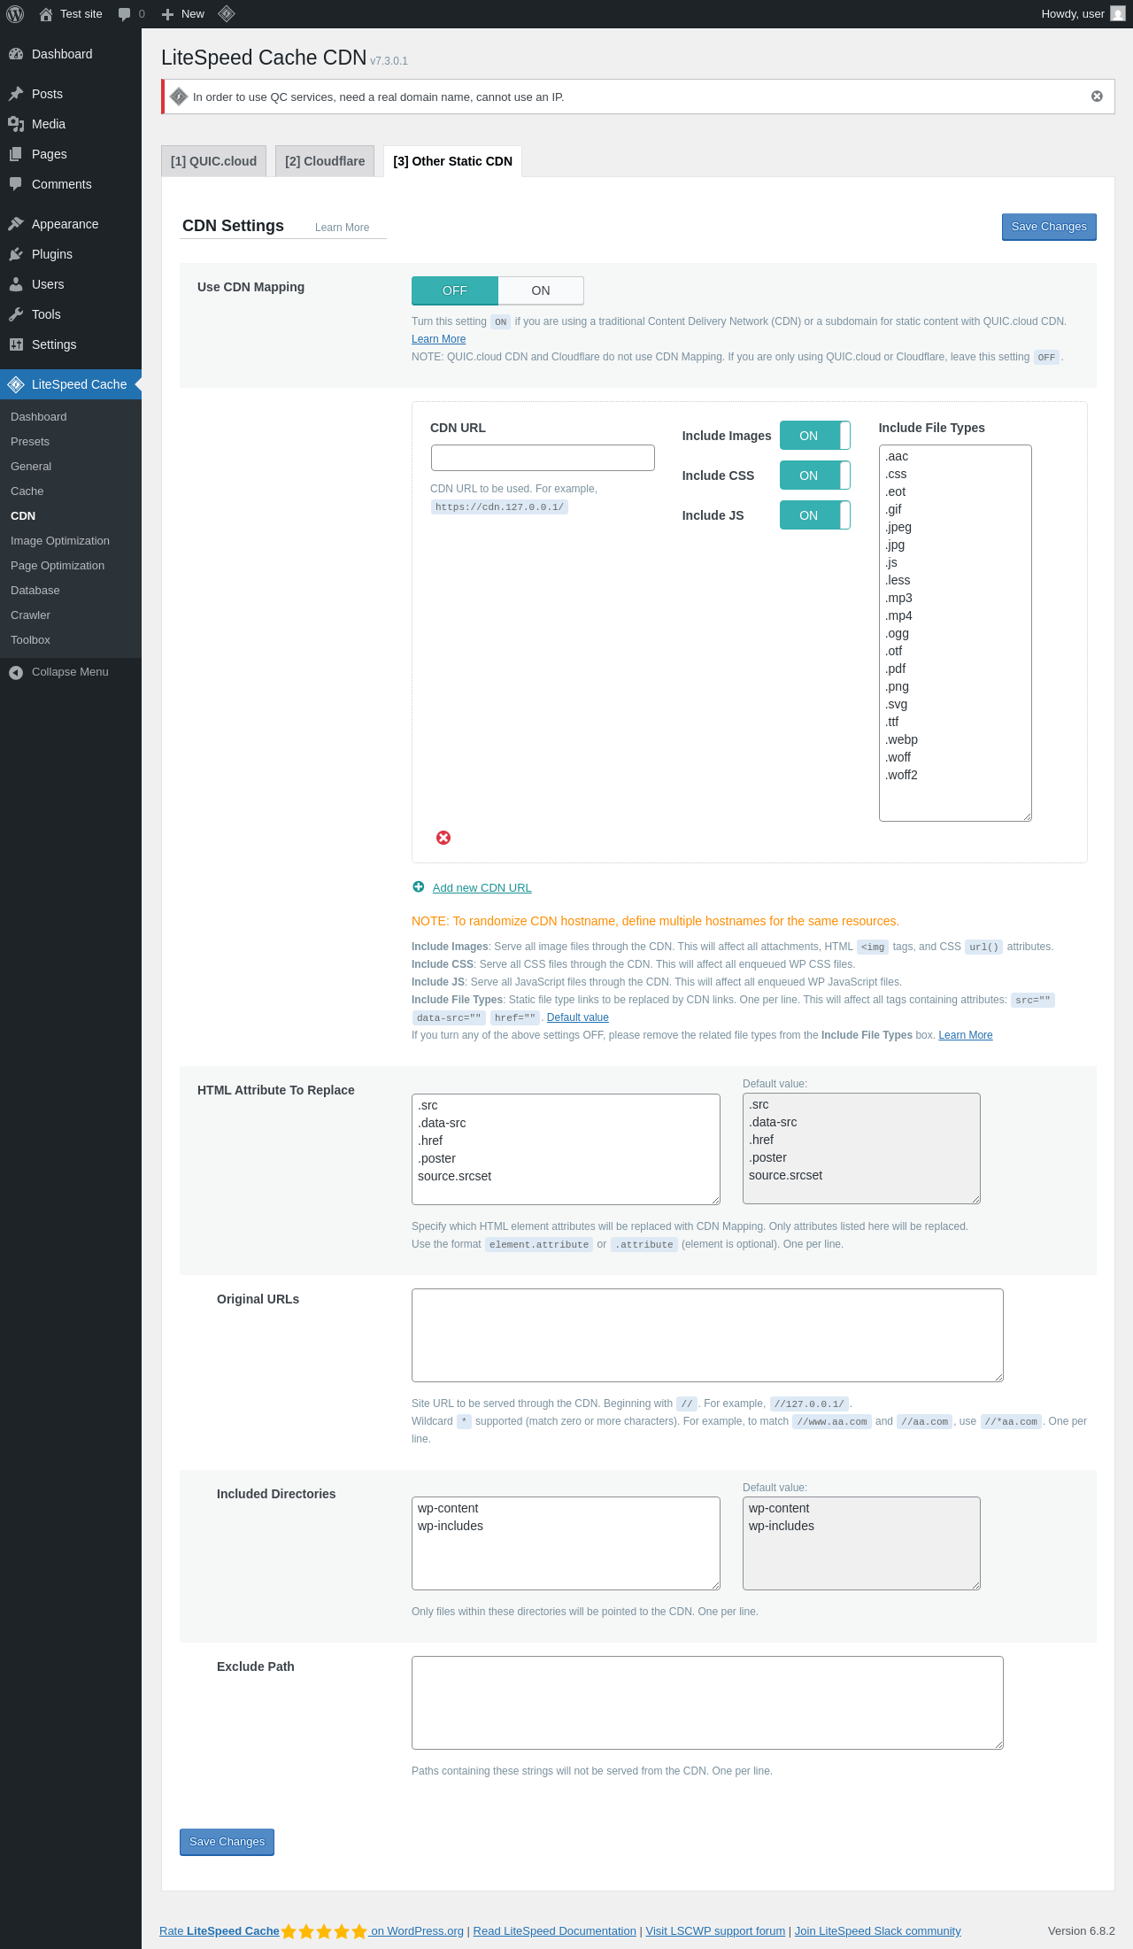Dismiss the QC services notice
Screen dimensions: 1133x1949
pyautogui.click(x=1097, y=97)
